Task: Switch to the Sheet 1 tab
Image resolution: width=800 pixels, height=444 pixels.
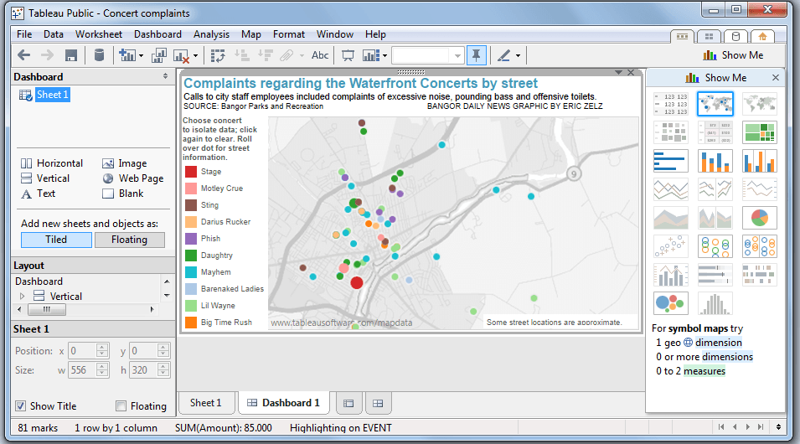Action: click(206, 403)
